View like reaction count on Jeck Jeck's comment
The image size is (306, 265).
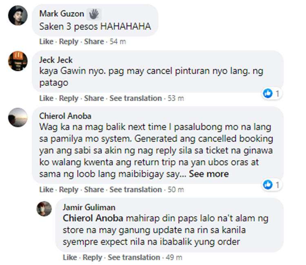coord(271,93)
